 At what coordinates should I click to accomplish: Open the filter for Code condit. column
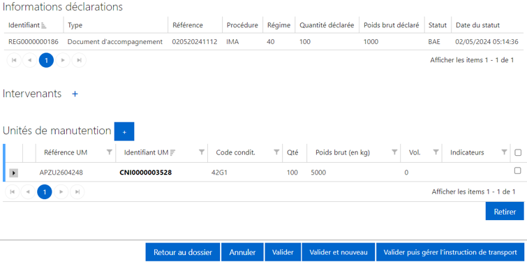pyautogui.click(x=276, y=152)
